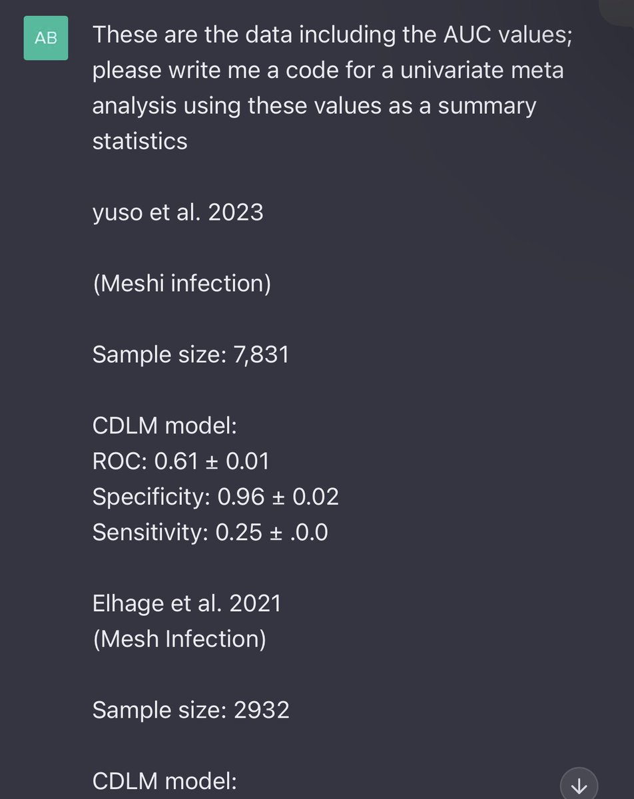Click the green AB user avatar
634x799 pixels.
coord(44,39)
